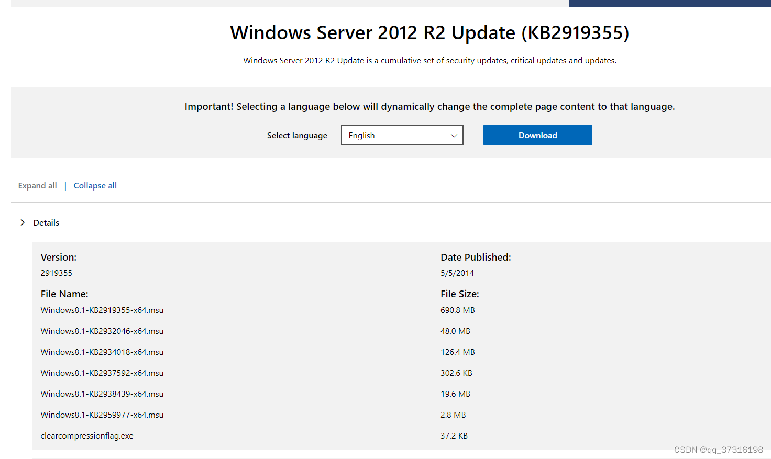Select file Windows8.1-KB2932046-x64.msu
The width and height of the screenshot is (771, 459).
coord(102,331)
